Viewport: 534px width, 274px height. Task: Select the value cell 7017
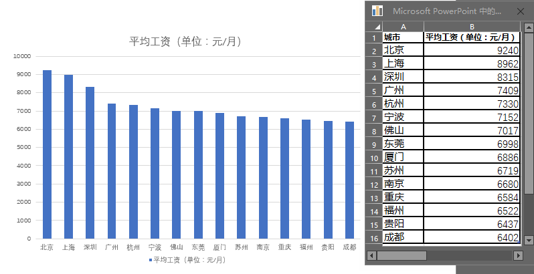472,130
